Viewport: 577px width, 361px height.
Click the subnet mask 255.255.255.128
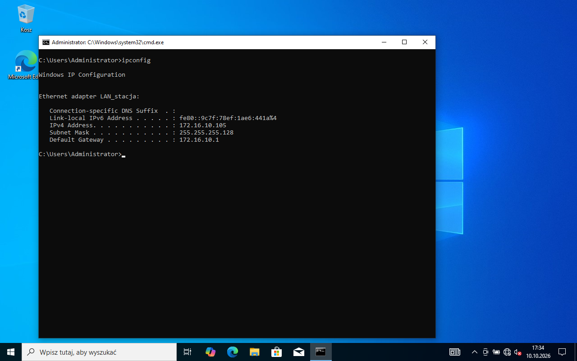coord(206,132)
